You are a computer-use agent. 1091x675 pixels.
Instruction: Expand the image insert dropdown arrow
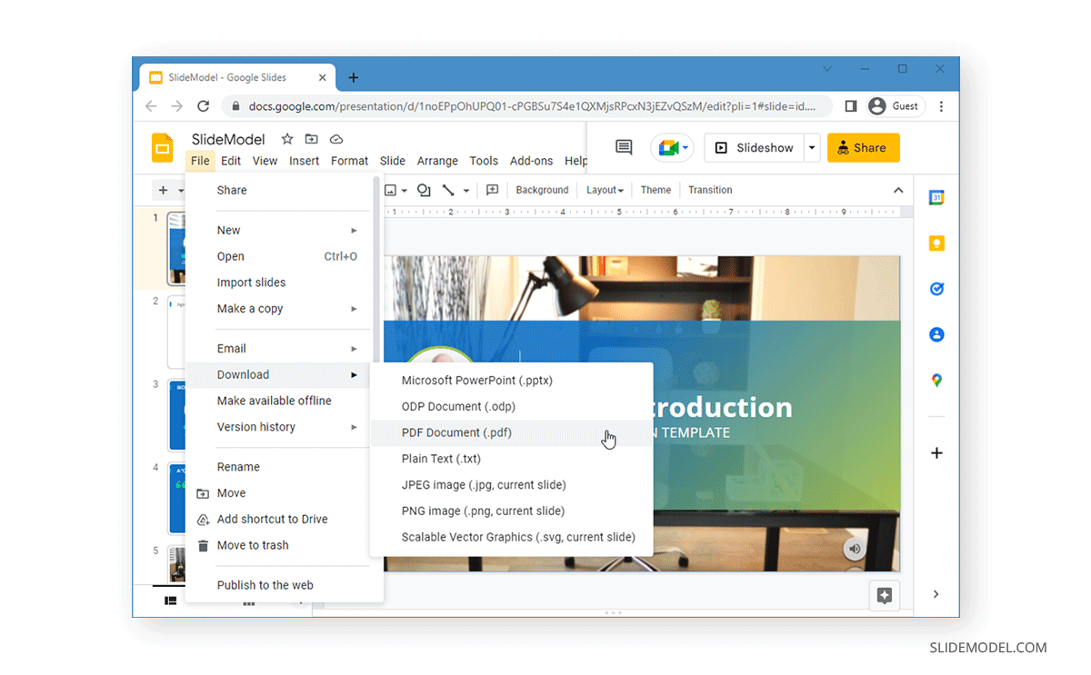point(404,190)
